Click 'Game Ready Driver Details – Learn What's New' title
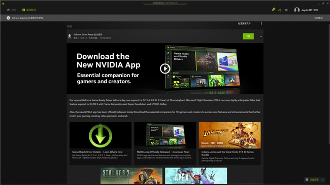 [x=97, y=152]
